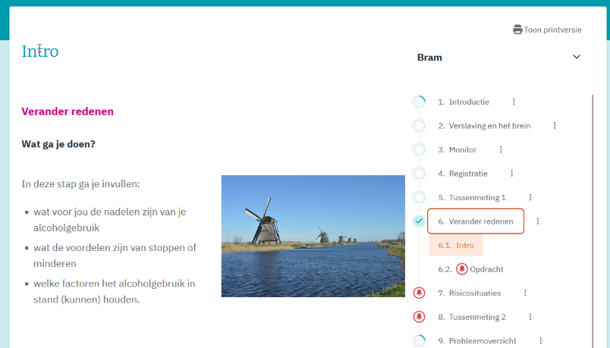Open module 8. Tussenmeting 2
The width and height of the screenshot is (610, 348).
[x=472, y=317]
